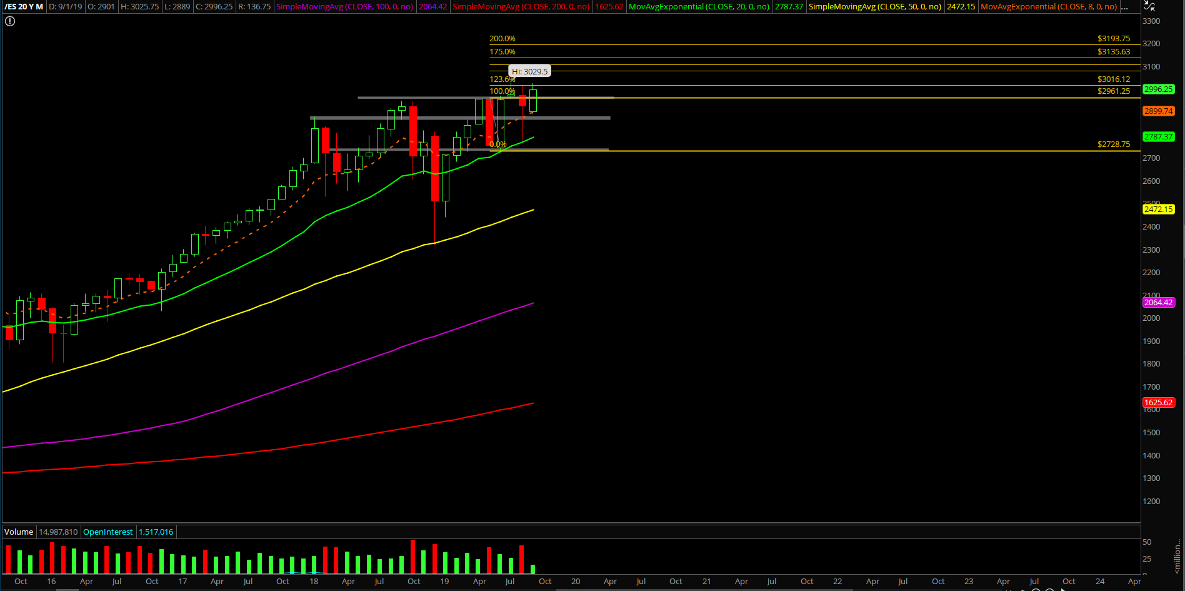
Task: Click the /ES 20 Y M symbol label
Action: 24,7
